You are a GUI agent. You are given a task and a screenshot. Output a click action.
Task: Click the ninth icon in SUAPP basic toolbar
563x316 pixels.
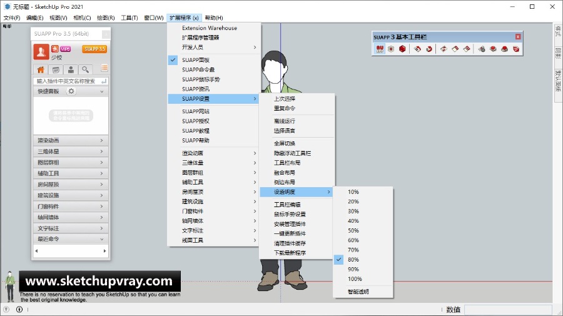[x=482, y=49]
